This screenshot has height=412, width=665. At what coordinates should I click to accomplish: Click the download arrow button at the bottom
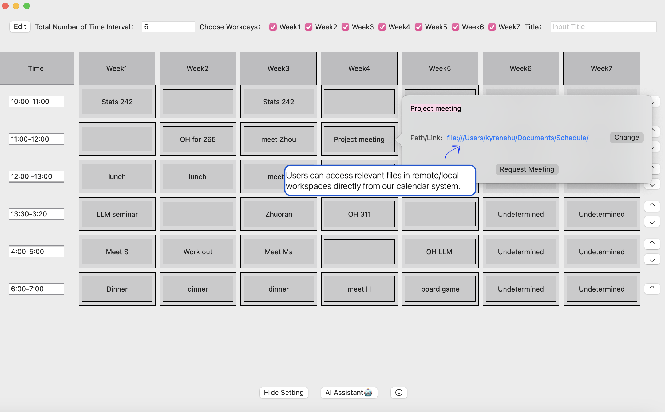[x=398, y=392]
